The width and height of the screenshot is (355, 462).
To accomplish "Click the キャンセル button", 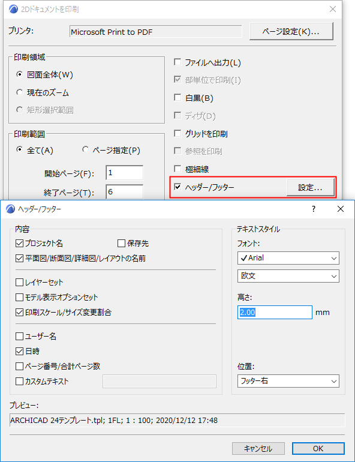I will coord(258,448).
